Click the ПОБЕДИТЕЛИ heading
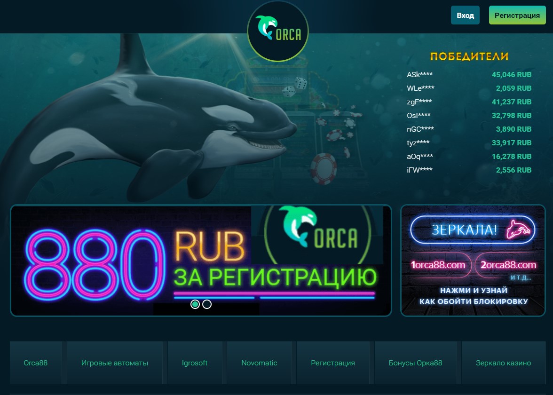The width and height of the screenshot is (553, 395). pos(469,56)
